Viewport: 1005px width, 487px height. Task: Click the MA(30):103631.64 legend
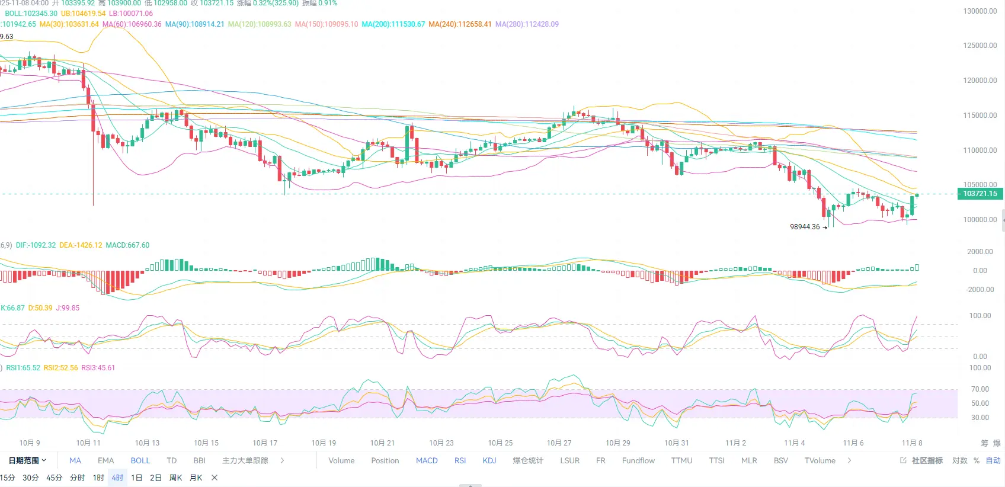69,24
